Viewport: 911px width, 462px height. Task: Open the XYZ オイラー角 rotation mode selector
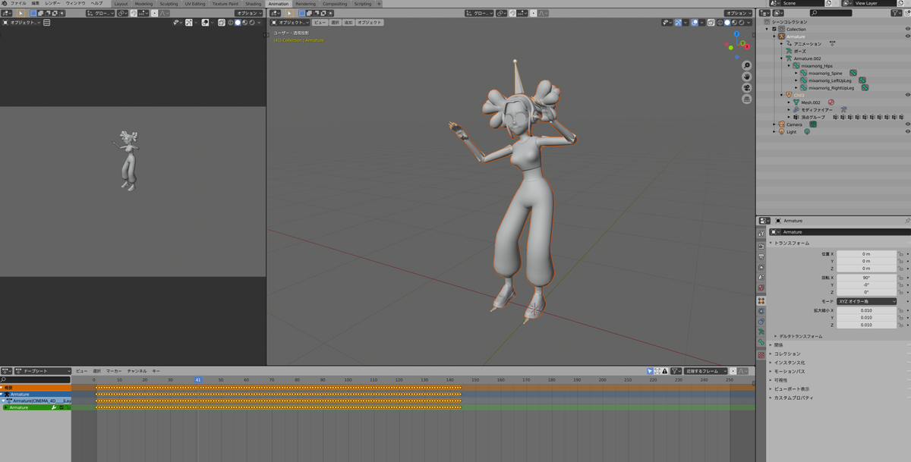click(865, 301)
